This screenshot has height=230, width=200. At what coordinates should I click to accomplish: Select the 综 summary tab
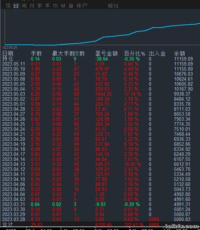8,6
